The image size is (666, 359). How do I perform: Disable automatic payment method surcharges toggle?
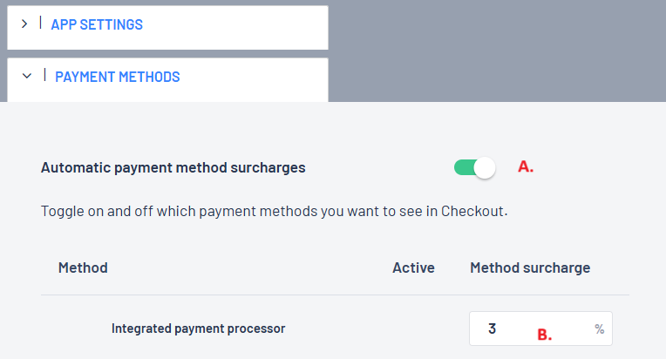(474, 167)
